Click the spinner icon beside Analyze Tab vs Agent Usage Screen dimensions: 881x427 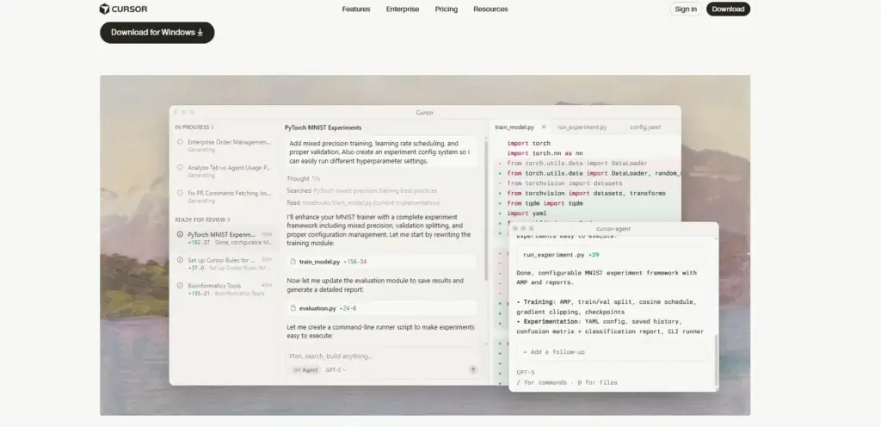pyautogui.click(x=180, y=167)
